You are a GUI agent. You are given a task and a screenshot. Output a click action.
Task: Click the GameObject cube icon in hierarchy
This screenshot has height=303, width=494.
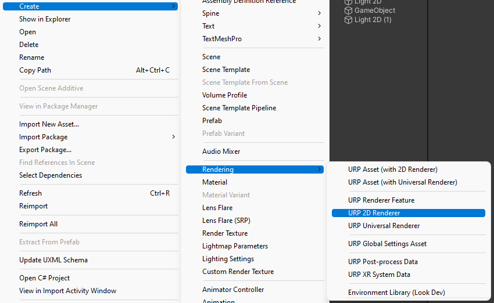click(348, 10)
